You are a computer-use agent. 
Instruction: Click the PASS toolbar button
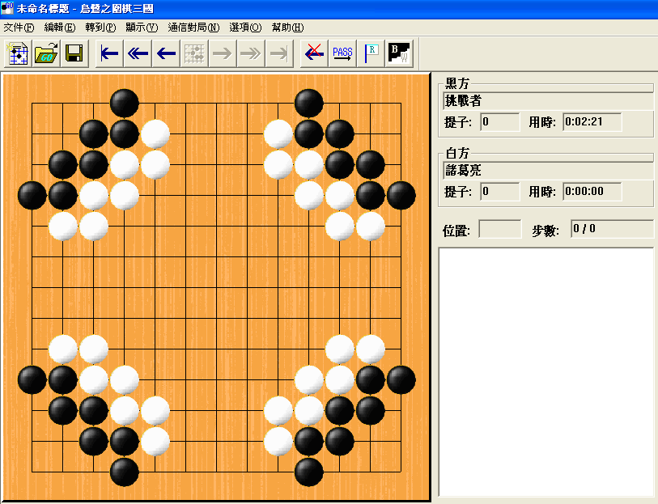click(342, 53)
